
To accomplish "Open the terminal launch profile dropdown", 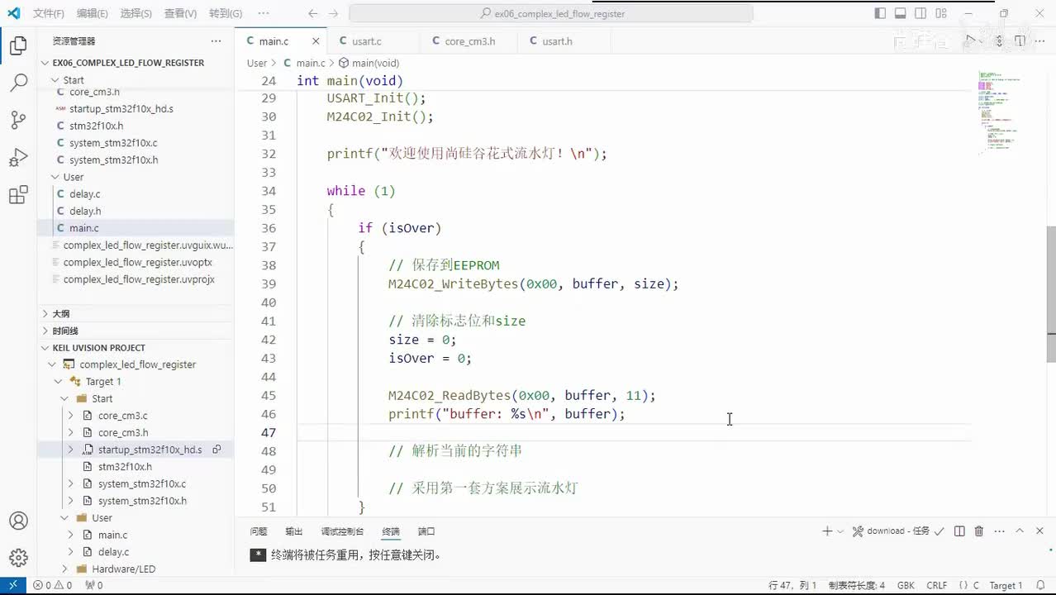I will click(x=840, y=531).
